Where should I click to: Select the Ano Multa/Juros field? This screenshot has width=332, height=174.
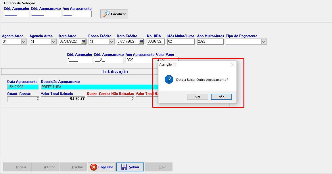[x=210, y=42]
